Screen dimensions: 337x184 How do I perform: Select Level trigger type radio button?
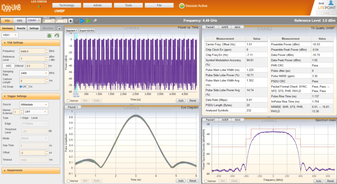pyautogui.click(x=30, y=118)
